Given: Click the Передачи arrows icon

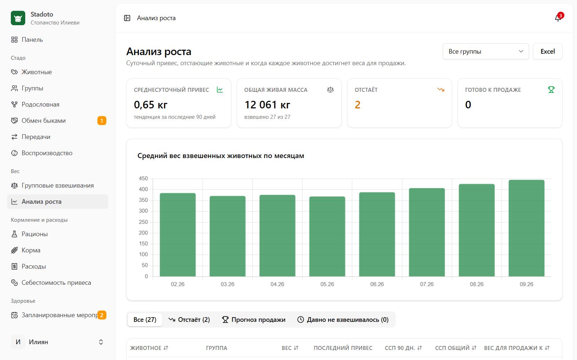Looking at the screenshot, I should click(14, 137).
